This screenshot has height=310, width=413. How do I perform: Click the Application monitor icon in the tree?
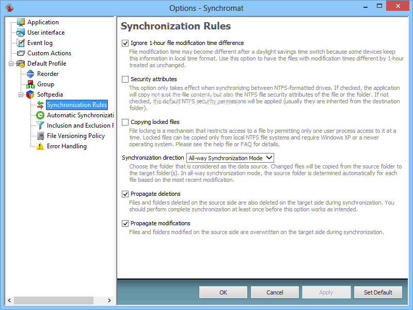tap(21, 22)
